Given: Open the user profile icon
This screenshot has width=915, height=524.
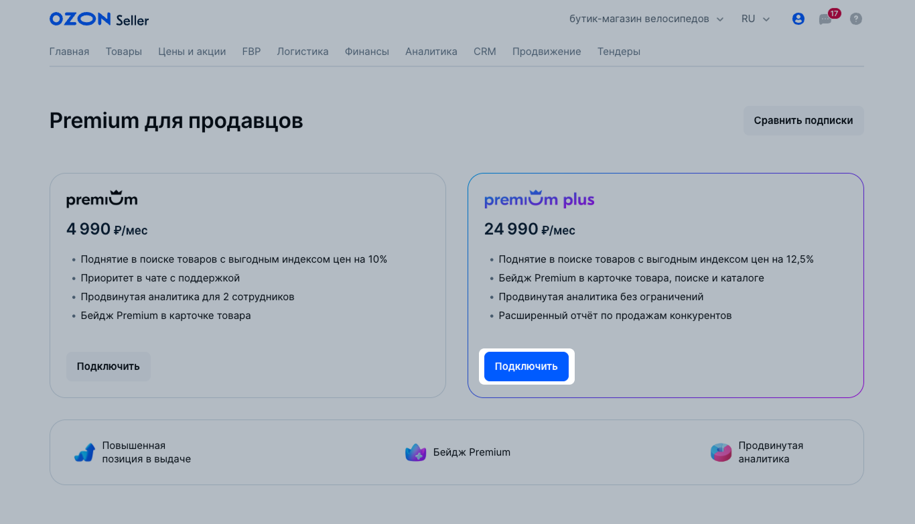Looking at the screenshot, I should point(798,19).
